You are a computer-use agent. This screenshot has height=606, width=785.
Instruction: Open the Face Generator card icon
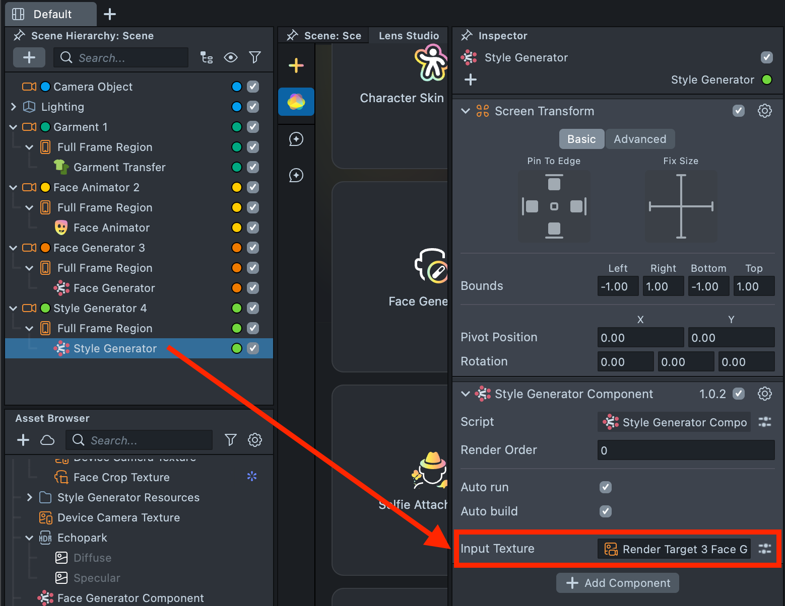(x=431, y=266)
